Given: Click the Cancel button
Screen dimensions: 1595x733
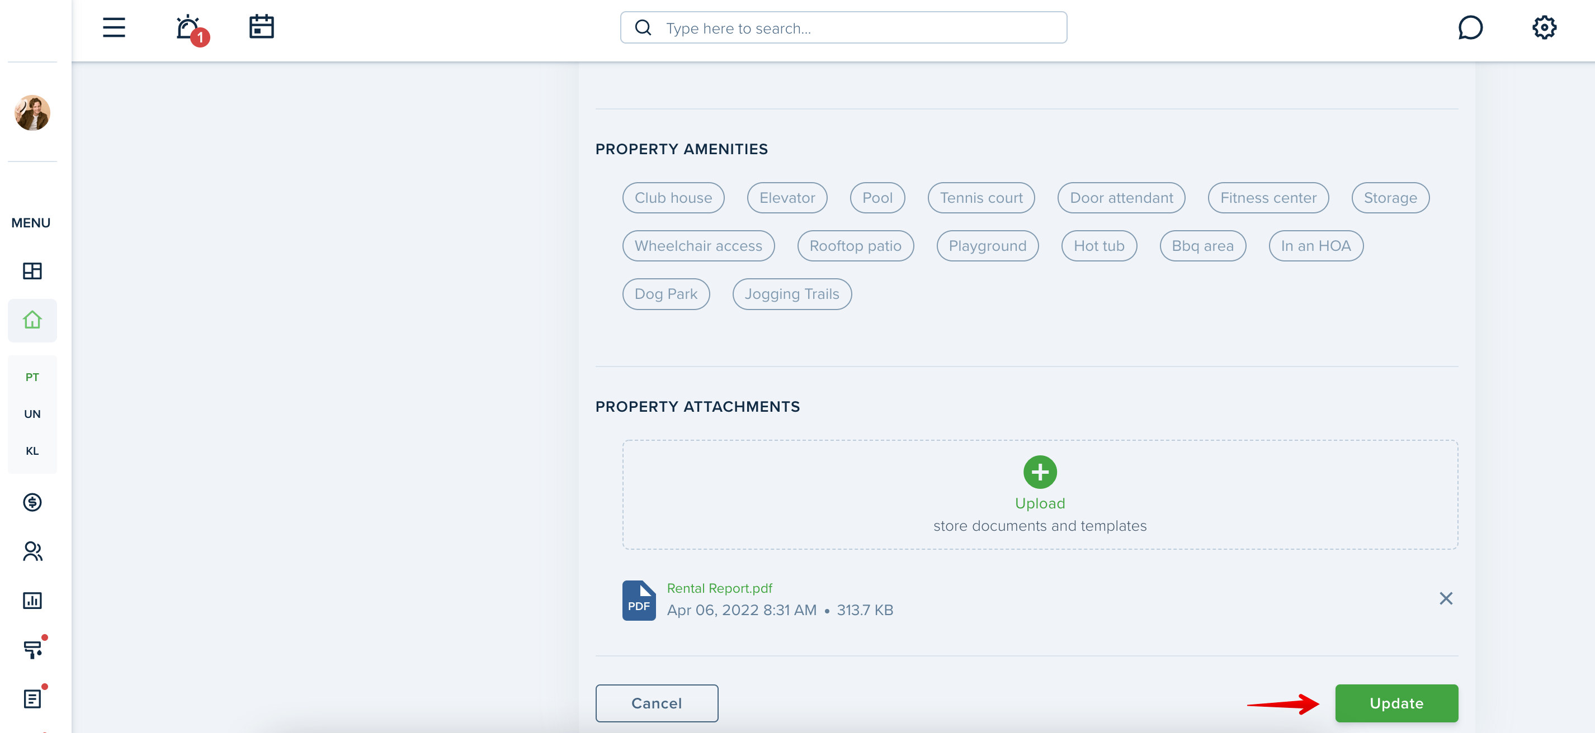Looking at the screenshot, I should click(657, 703).
